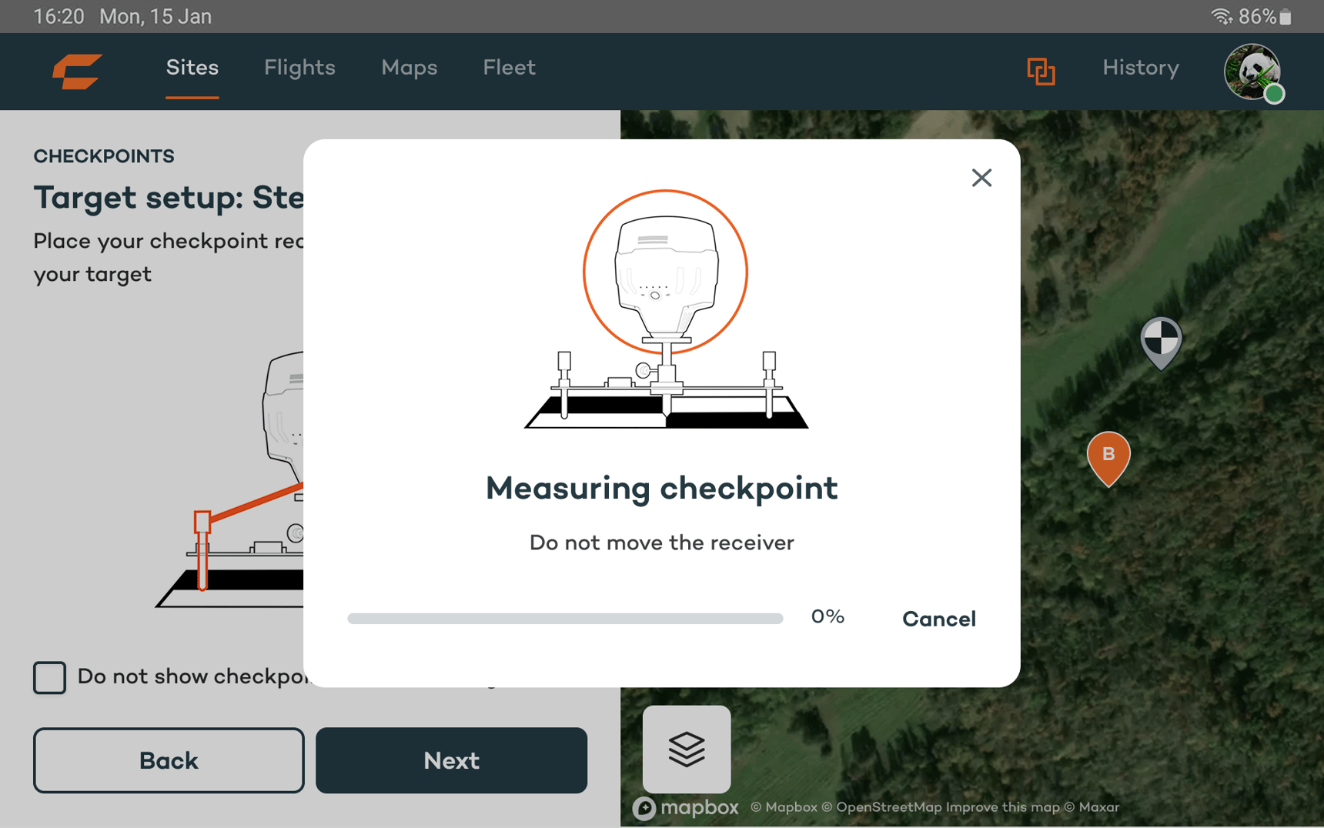1324x828 pixels.
Task: Select the black-and-white checkpoint map marker
Action: pyautogui.click(x=1161, y=340)
